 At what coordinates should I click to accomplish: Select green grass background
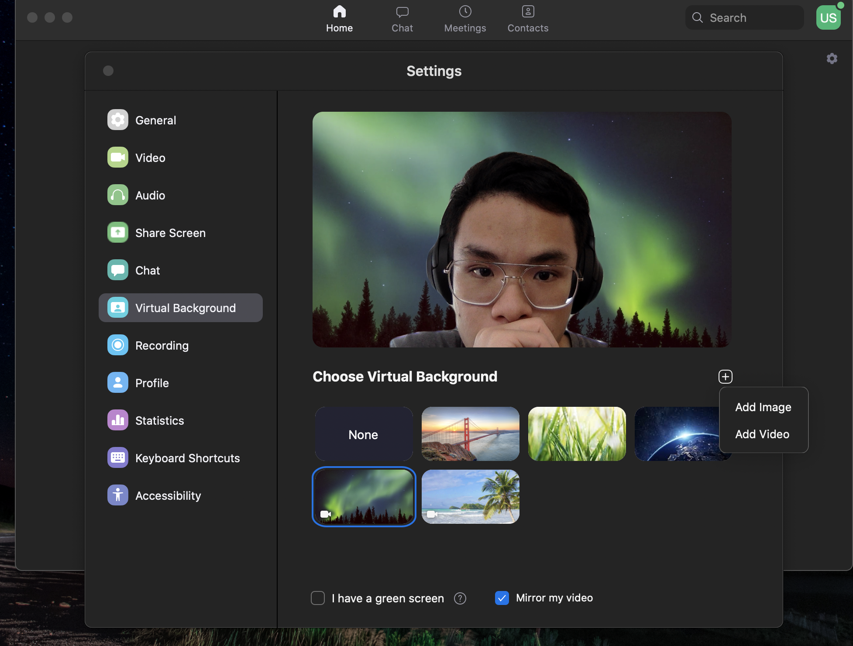click(577, 434)
